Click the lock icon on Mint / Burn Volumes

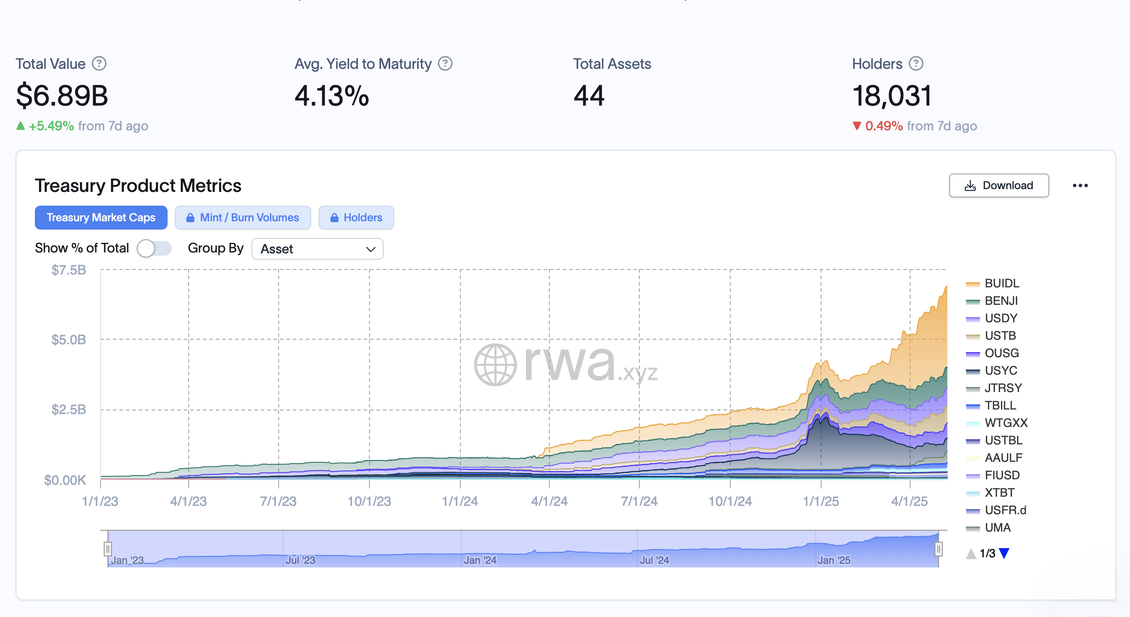click(190, 218)
